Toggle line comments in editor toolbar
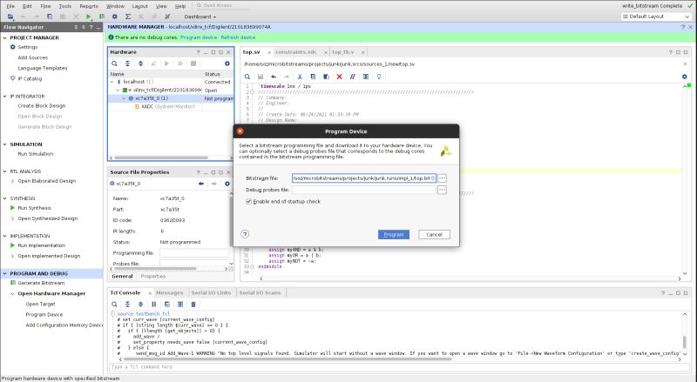 [353, 77]
